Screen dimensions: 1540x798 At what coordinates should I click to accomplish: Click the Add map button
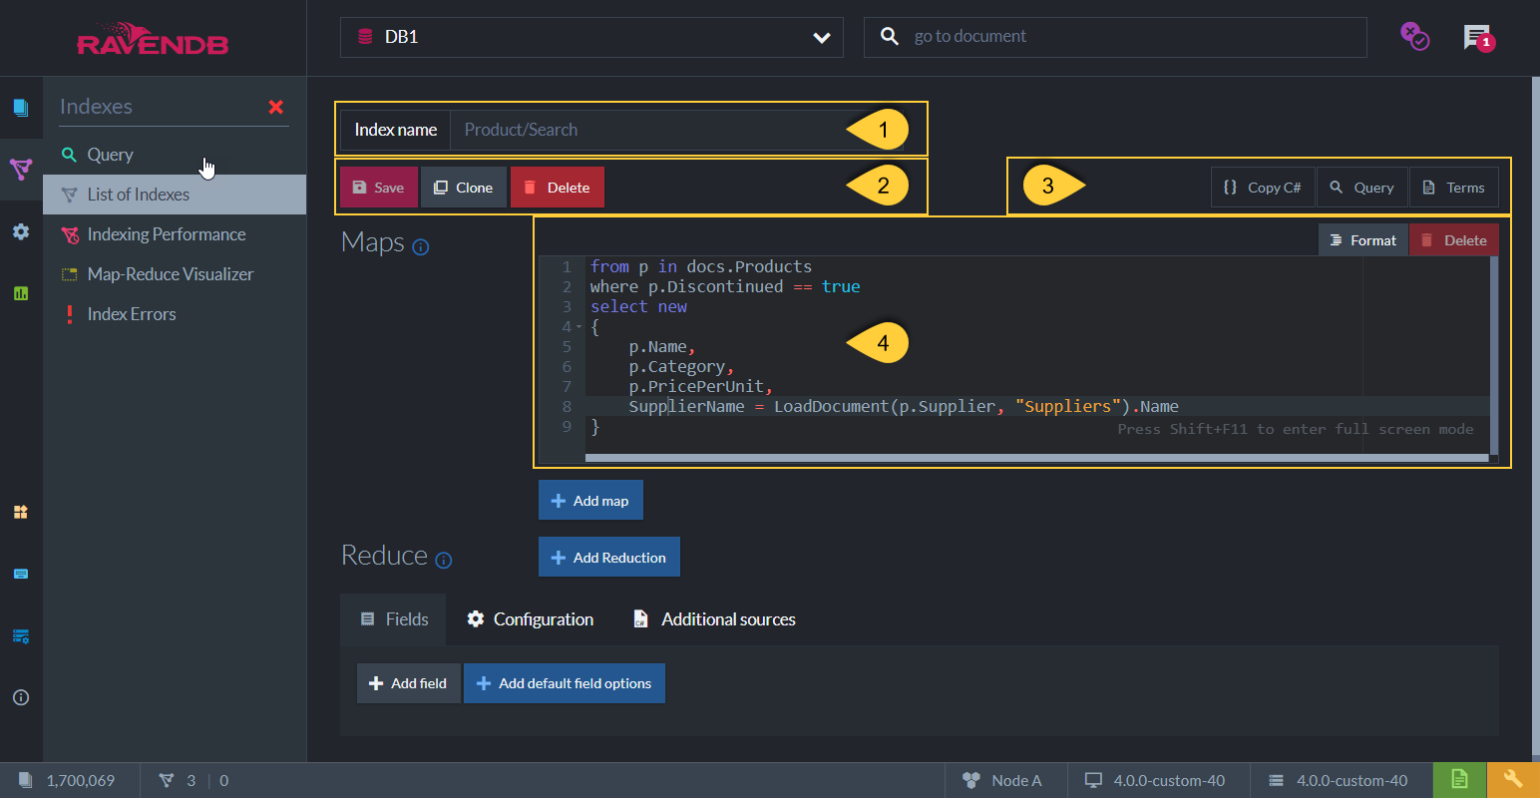click(590, 501)
